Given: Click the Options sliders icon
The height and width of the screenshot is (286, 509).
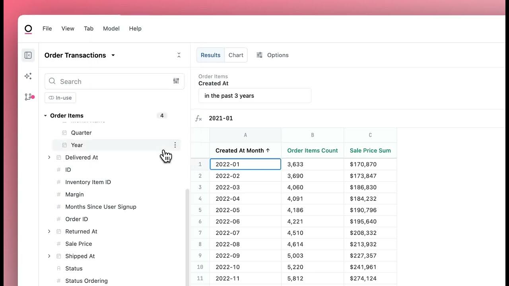Looking at the screenshot, I should coord(259,55).
